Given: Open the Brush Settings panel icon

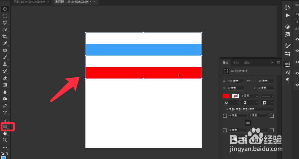Looking at the screenshot, I should [287, 46].
